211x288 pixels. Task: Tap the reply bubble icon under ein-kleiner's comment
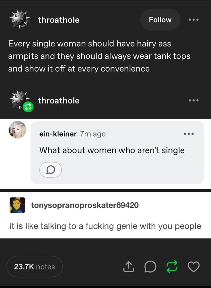click(x=50, y=170)
